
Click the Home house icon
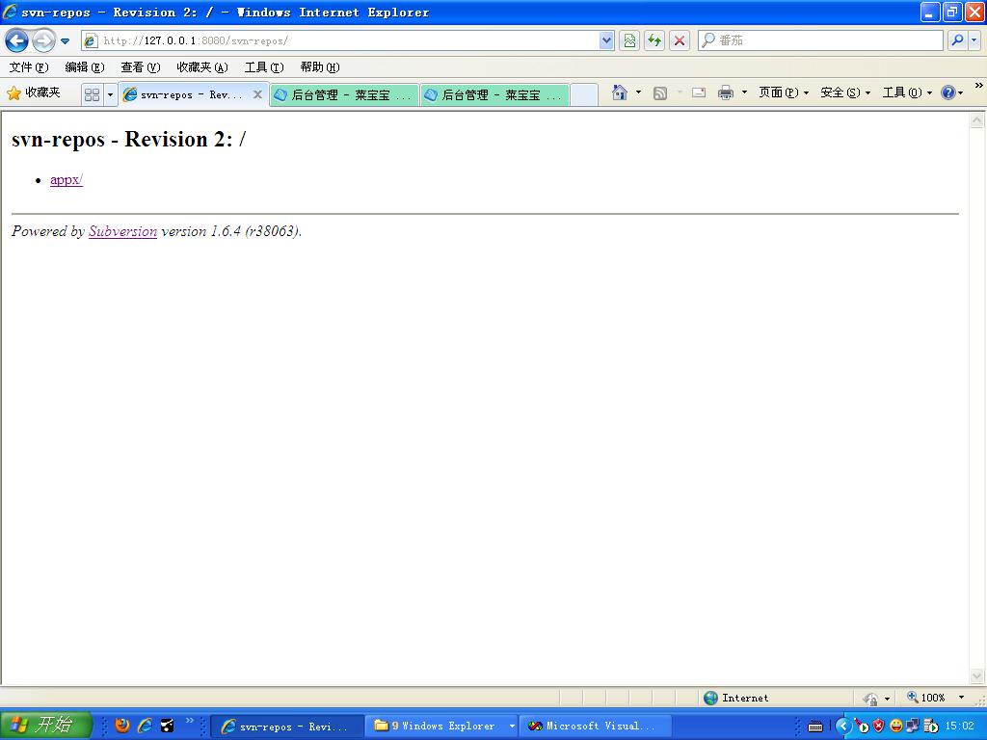[x=620, y=93]
